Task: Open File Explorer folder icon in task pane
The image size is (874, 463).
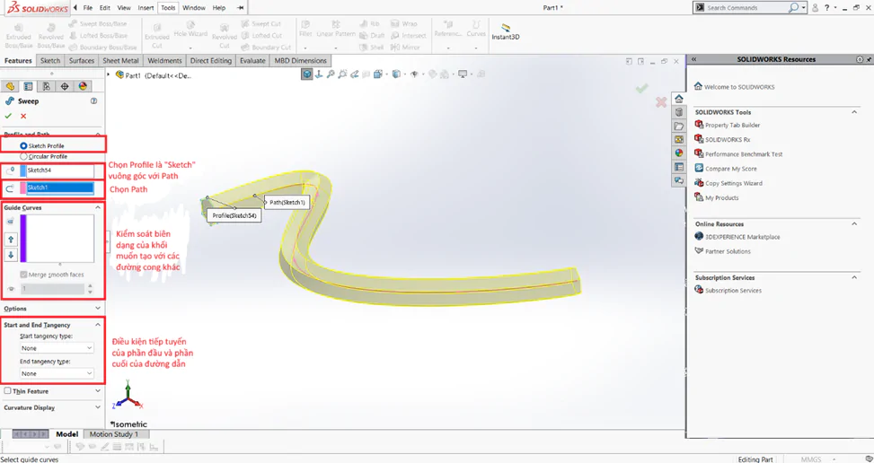Action: (x=678, y=127)
